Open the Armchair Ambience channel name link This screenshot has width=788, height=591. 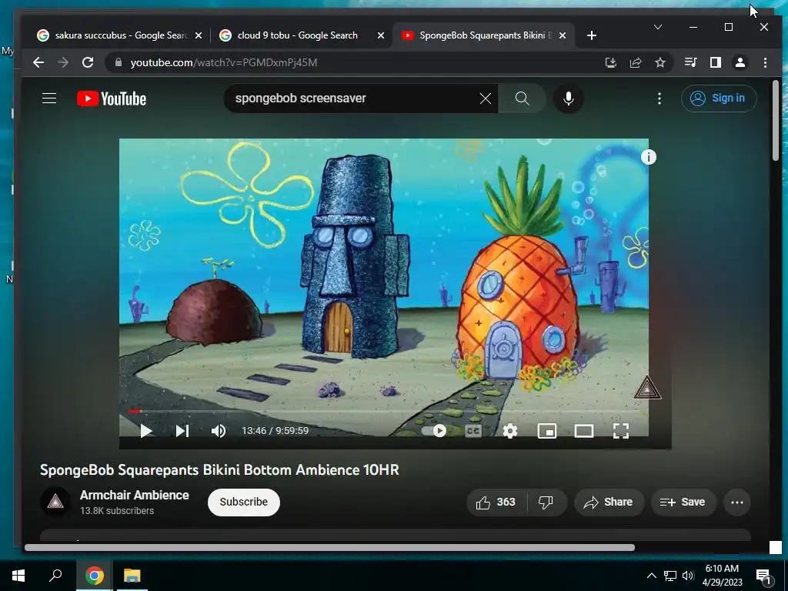pos(134,495)
